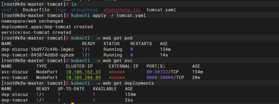Click the logs directory name
Image resolution: width=279 pixels, height=104 pixels.
[x=60, y=10]
